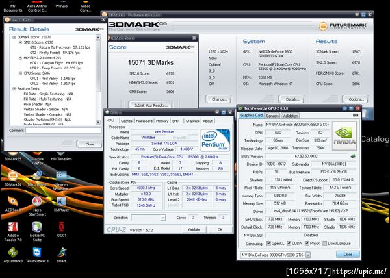This screenshot has width=390, height=278.
Task: Open the My Documents desktop icon
Action: tap(13, 7)
